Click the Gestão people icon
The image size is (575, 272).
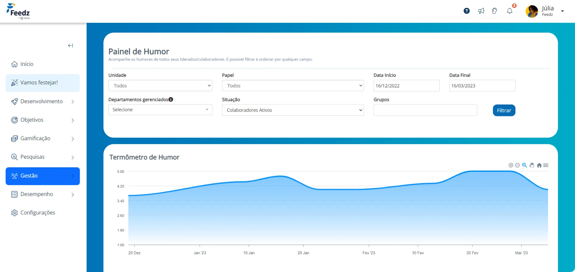[14, 176]
